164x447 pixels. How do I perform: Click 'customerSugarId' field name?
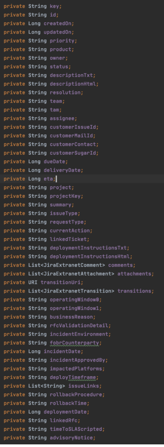(73, 153)
